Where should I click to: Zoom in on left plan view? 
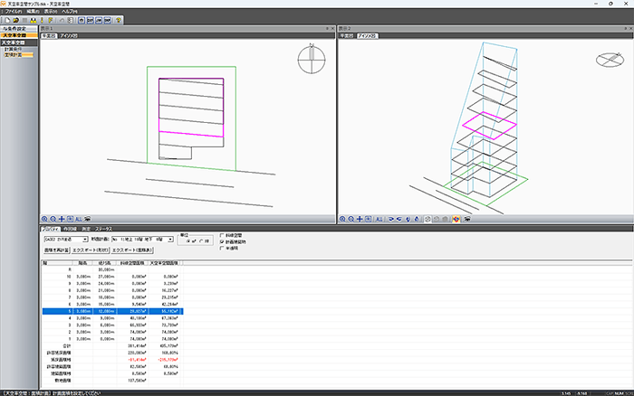45,219
